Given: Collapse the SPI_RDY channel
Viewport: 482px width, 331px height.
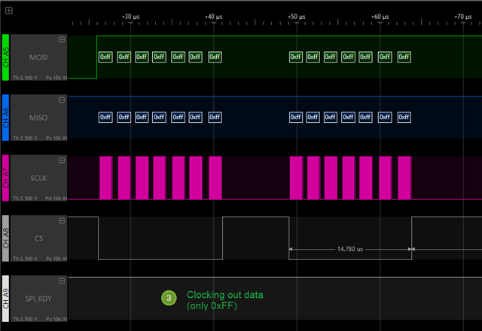Looking at the screenshot, I should [x=62, y=280].
